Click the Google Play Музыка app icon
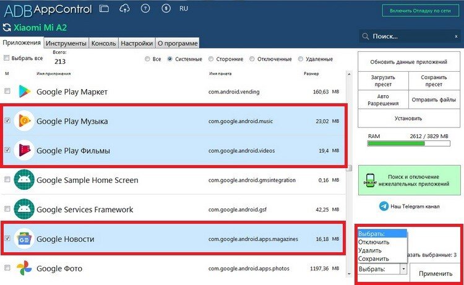464x285 pixels. [24, 121]
